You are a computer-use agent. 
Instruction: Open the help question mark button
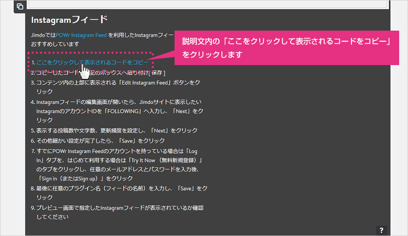click(382, 230)
